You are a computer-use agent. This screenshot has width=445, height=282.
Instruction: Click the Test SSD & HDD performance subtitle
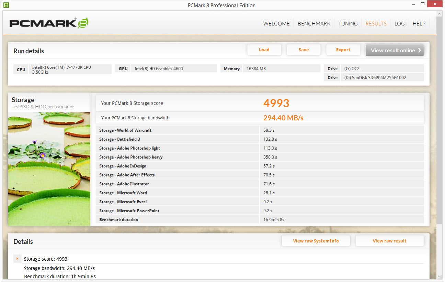click(43, 107)
